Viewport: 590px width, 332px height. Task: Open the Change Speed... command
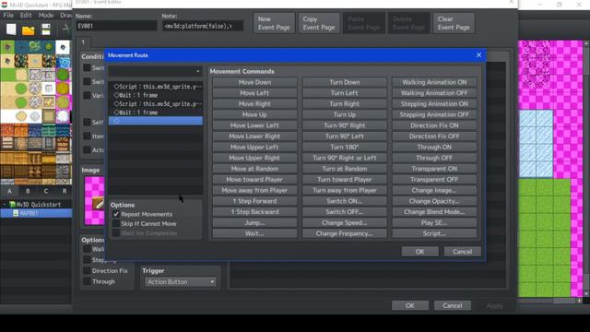coord(344,223)
